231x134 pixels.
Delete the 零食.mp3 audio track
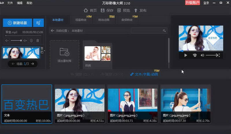[x=38, y=40]
